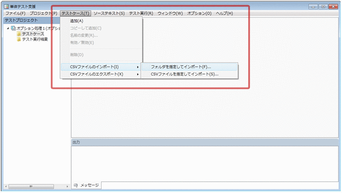Click the テストケース folder icon
The height and width of the screenshot is (193, 342).
(x=19, y=34)
